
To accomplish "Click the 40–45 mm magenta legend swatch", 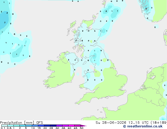I will (x=71, y=126).
